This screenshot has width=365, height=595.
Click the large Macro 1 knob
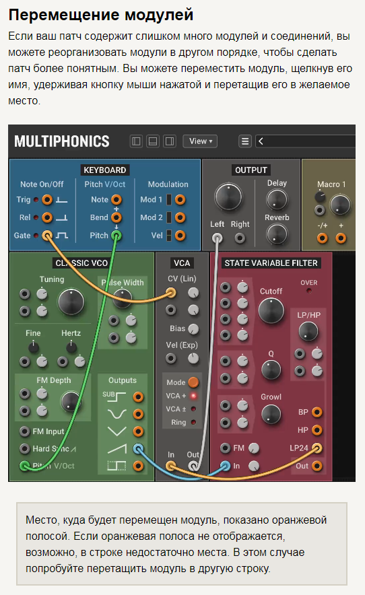(340, 205)
